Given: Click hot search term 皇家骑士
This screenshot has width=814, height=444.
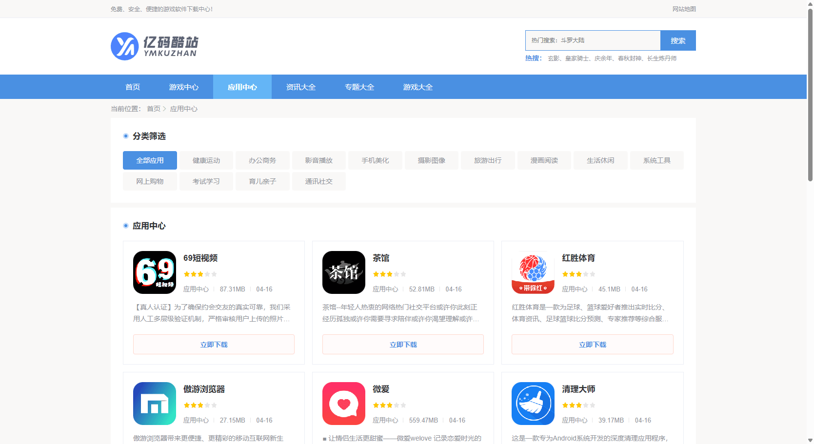Looking at the screenshot, I should pos(577,58).
